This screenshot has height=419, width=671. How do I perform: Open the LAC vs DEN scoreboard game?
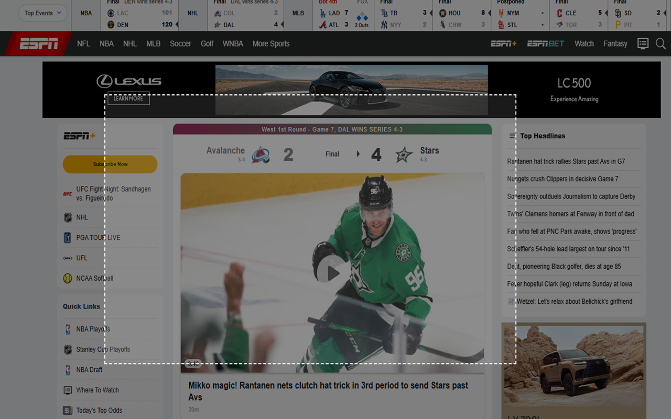139,19
